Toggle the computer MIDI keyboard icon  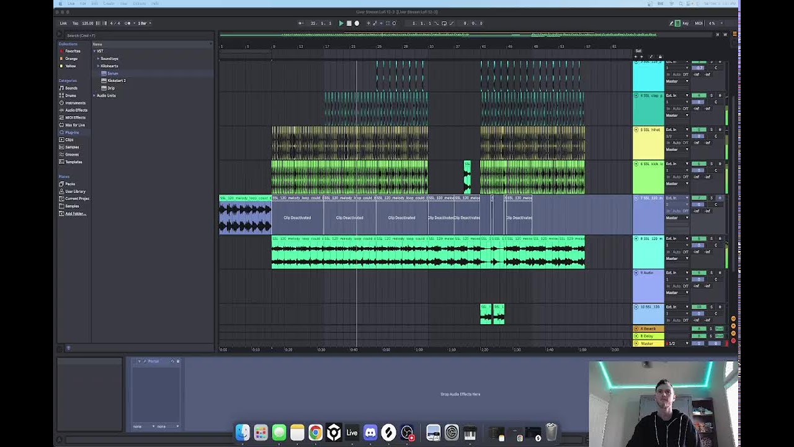[677, 23]
